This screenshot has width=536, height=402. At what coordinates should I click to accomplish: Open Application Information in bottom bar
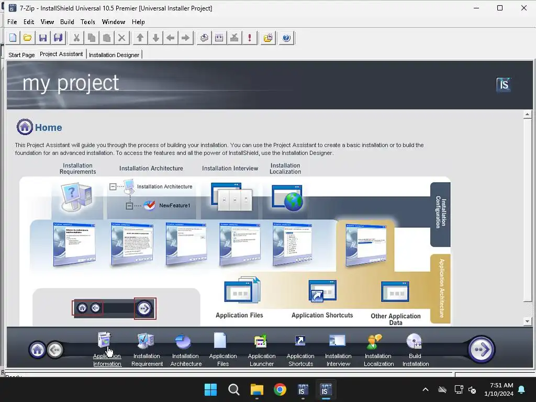coord(107,349)
